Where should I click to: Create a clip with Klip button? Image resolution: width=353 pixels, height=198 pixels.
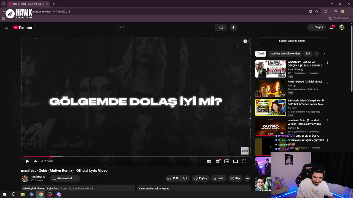click(235, 178)
